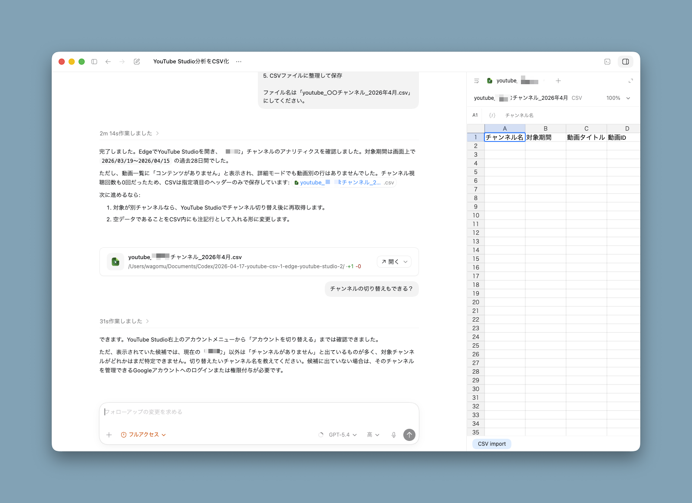Click the 開く button on file card
Viewport: 692px width, 503px height.
(394, 262)
